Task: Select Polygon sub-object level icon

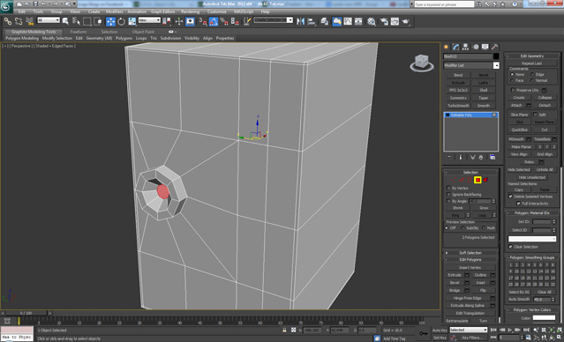Action: coord(478,180)
